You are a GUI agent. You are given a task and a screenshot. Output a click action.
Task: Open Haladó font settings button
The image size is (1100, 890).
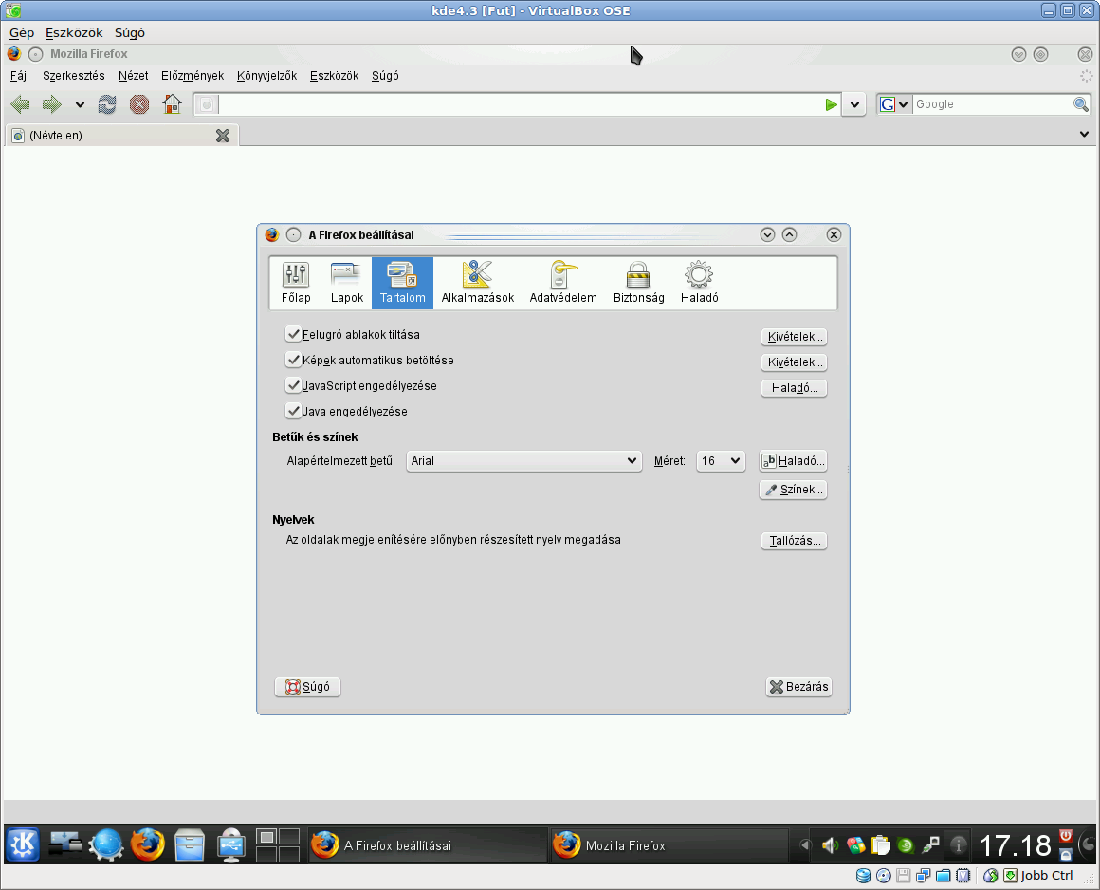pos(794,460)
